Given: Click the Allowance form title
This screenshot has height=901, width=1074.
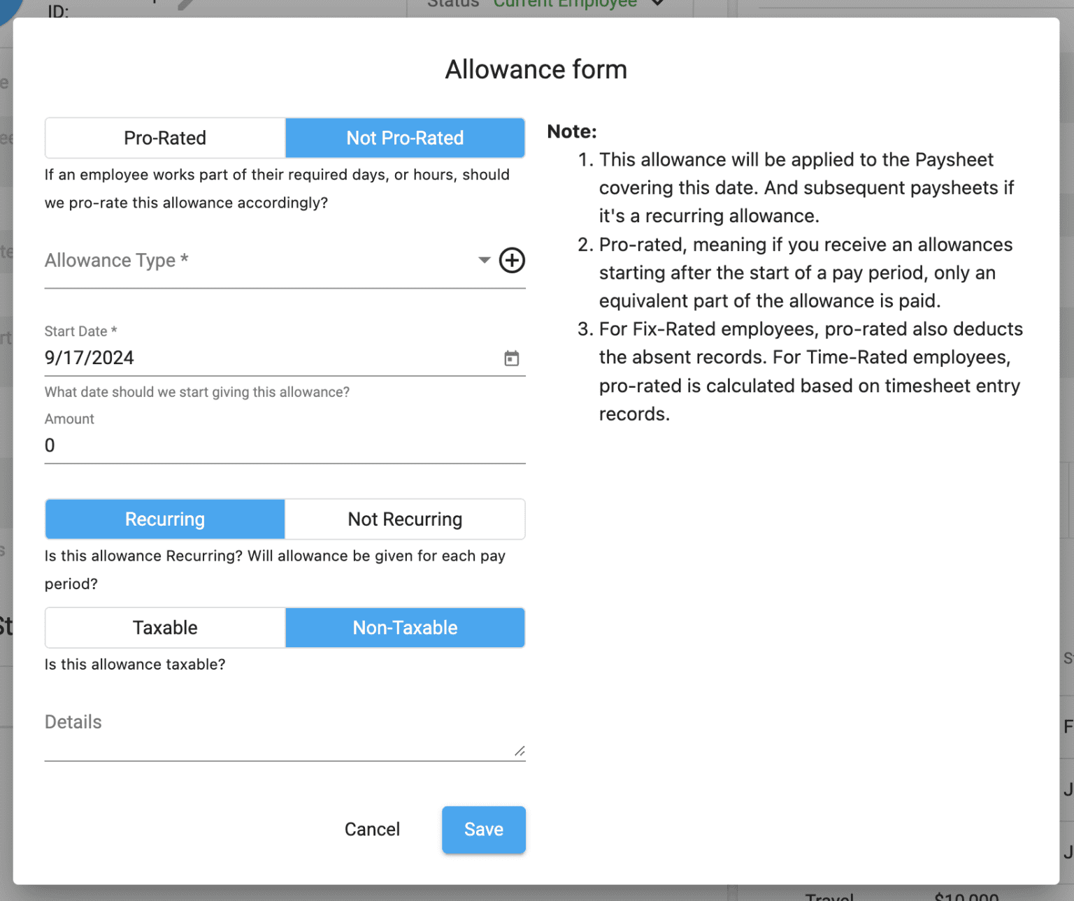Looking at the screenshot, I should click(536, 69).
